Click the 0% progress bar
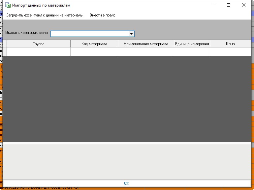This screenshot has width=254, height=190. [x=127, y=183]
